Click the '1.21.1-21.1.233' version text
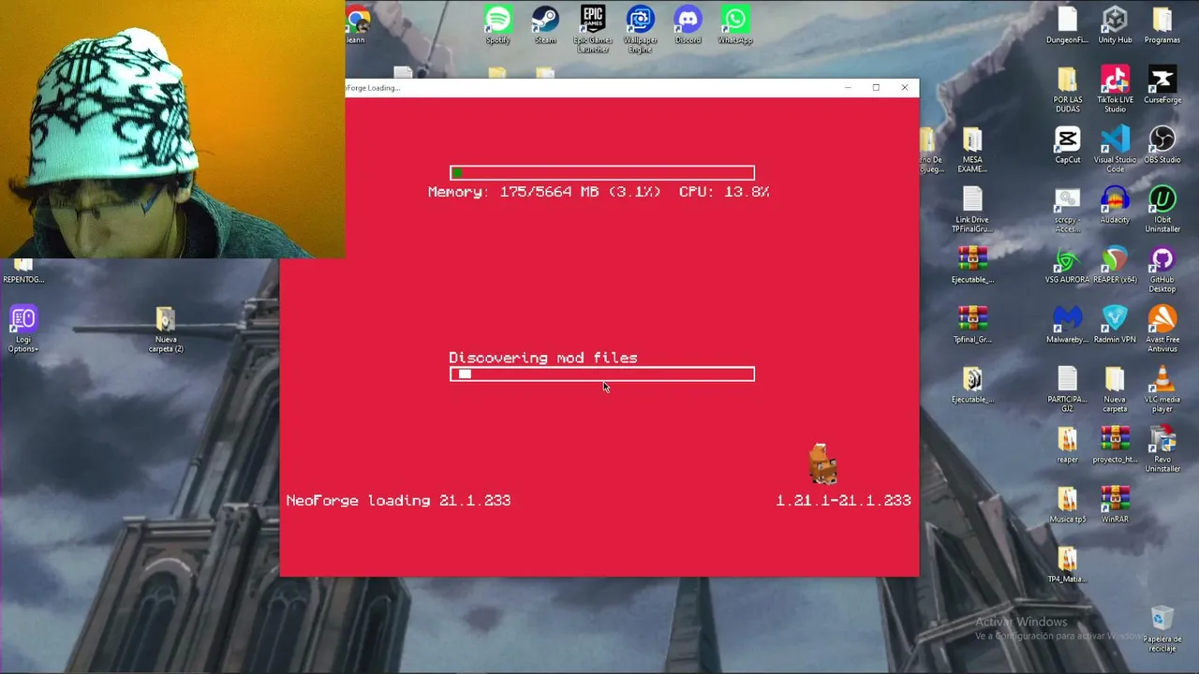 click(843, 501)
